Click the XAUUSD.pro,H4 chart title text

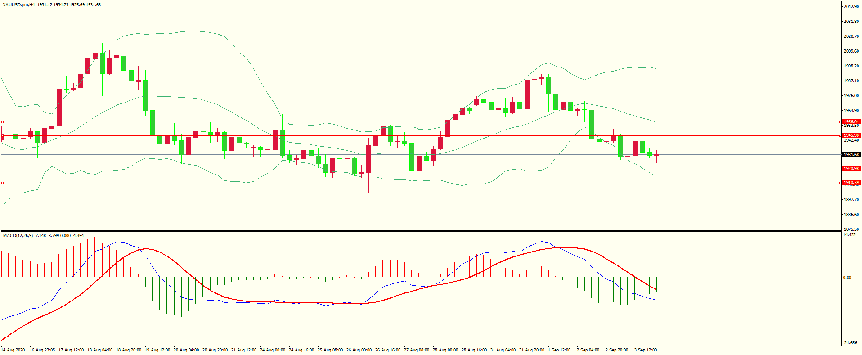[18, 5]
